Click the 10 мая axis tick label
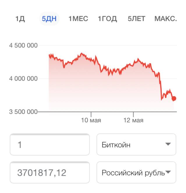The image size is (186, 193). point(91,120)
